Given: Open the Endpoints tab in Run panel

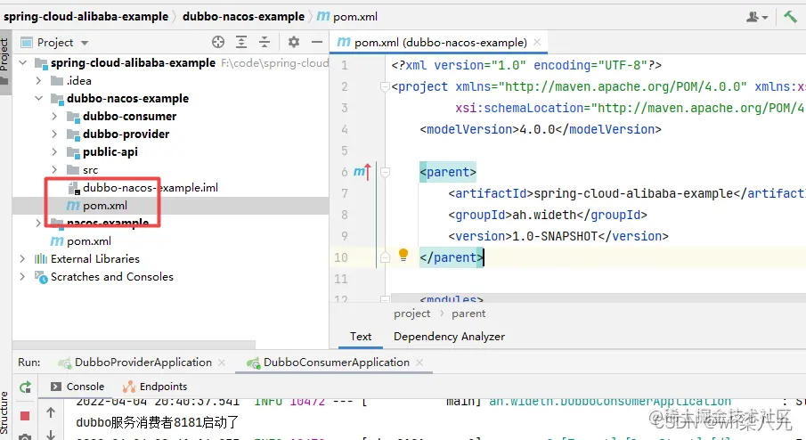Looking at the screenshot, I should click(x=155, y=387).
